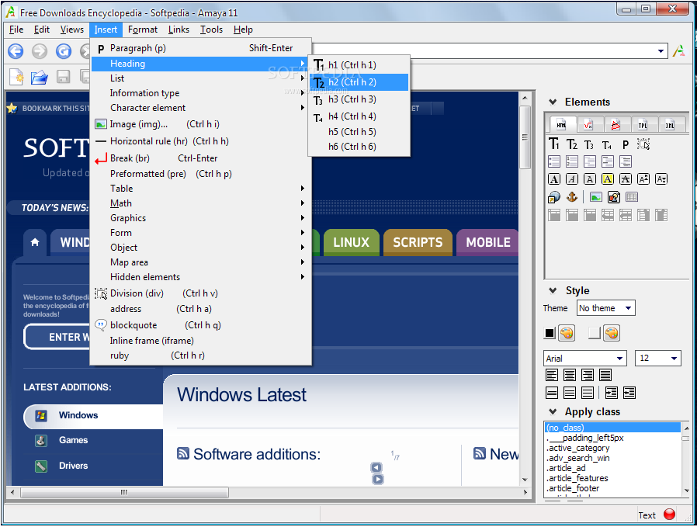Open the MOBILE tab on the webpage

(x=487, y=242)
